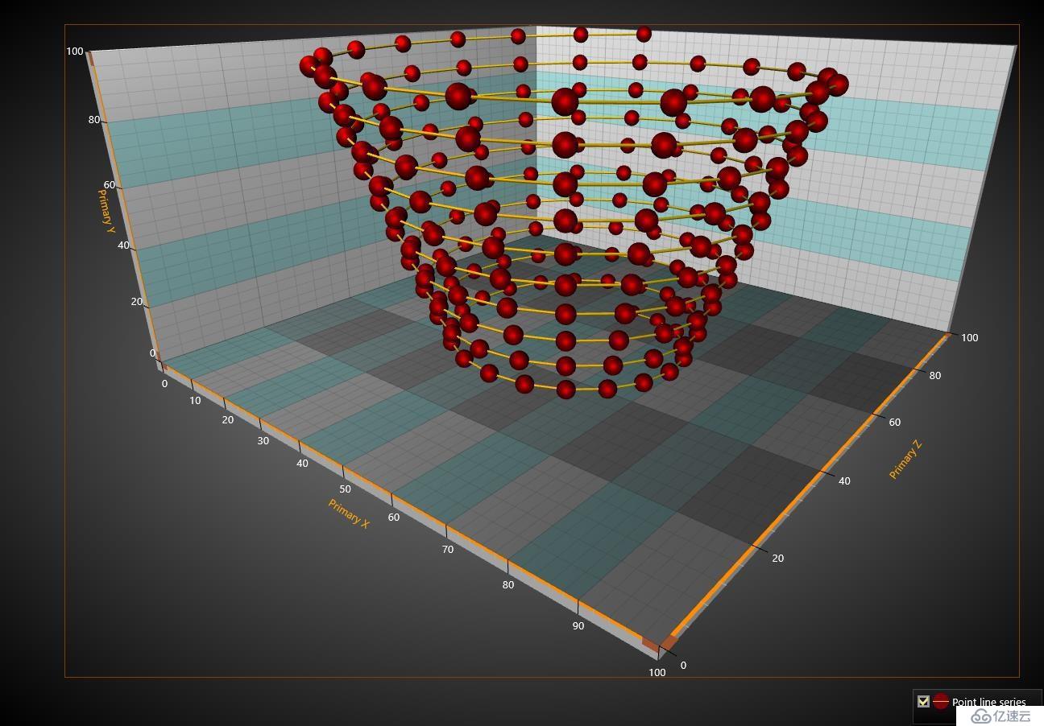The height and width of the screenshot is (726, 1044).
Task: Click tick label 10 on Primary X axis
Action: coord(196,400)
